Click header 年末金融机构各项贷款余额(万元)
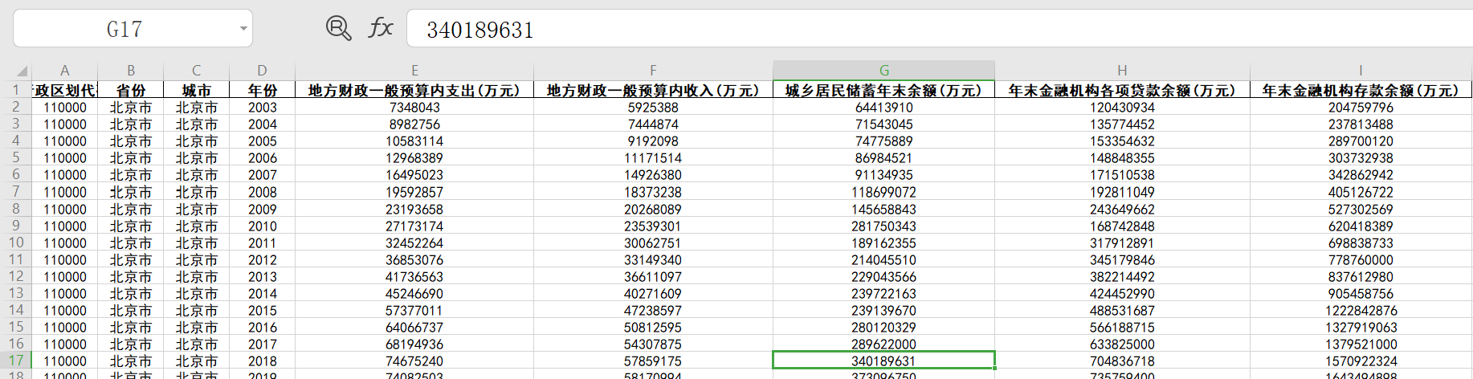The height and width of the screenshot is (379, 1473). pos(1122,90)
